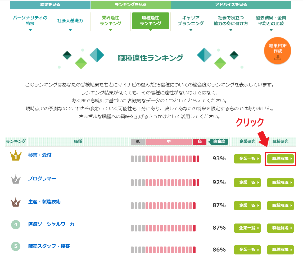This screenshot has height=269, width=303.
Task: Expand the arrow under 業界適性ランキング tab
Action: click(x=110, y=30)
